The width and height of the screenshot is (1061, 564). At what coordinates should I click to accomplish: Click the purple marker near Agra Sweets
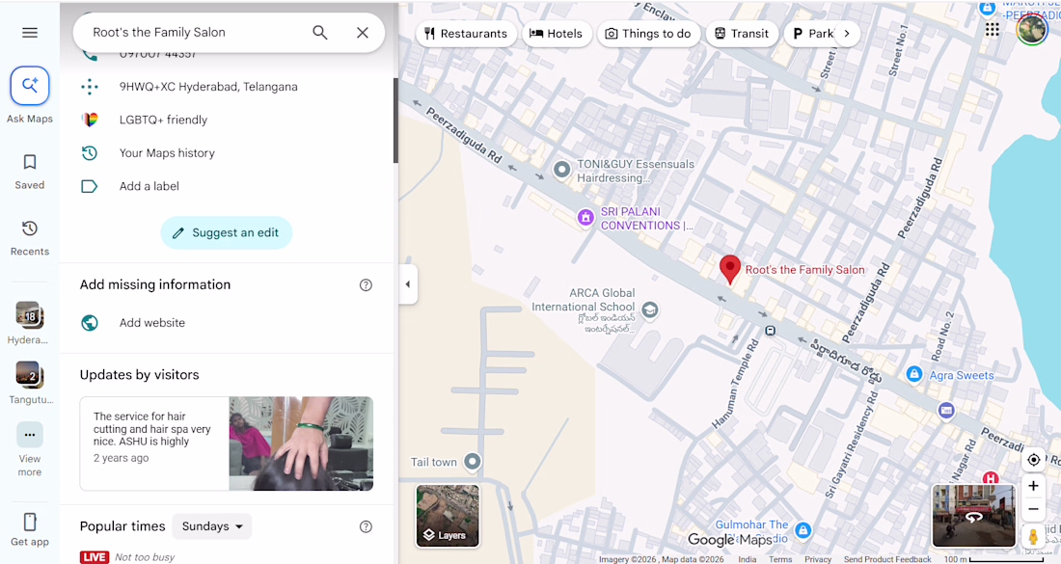946,410
